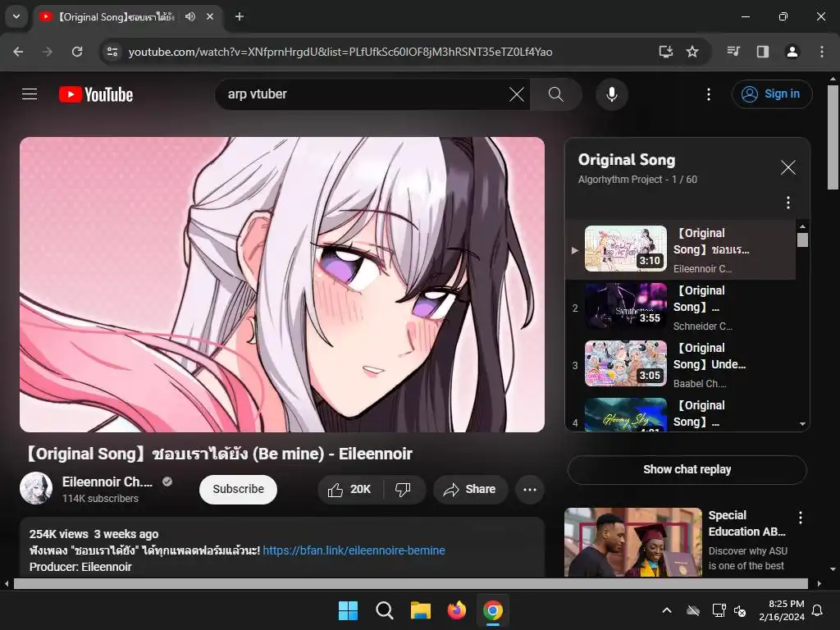Screen dimensions: 840x630
Task: Open the YouTube hamburger guide menu
Action: (30, 94)
